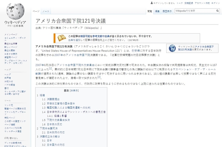The width and height of the screenshot is (222, 147).
Task: Click ブックの新規作成 link
Action: (13, 143)
